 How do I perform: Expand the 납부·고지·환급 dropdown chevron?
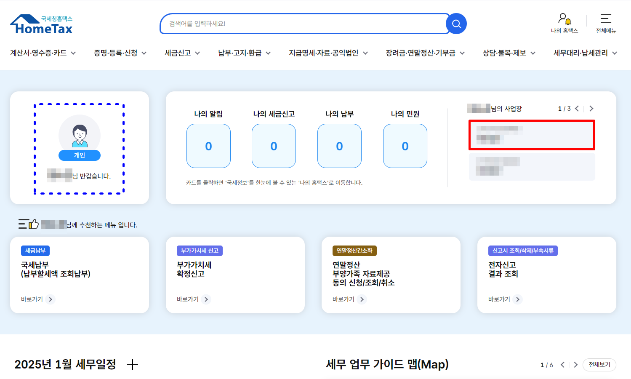click(269, 53)
